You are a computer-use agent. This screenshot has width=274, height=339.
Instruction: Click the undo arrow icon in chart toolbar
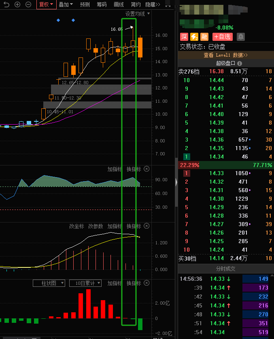pyautogui.click(x=6, y=4)
